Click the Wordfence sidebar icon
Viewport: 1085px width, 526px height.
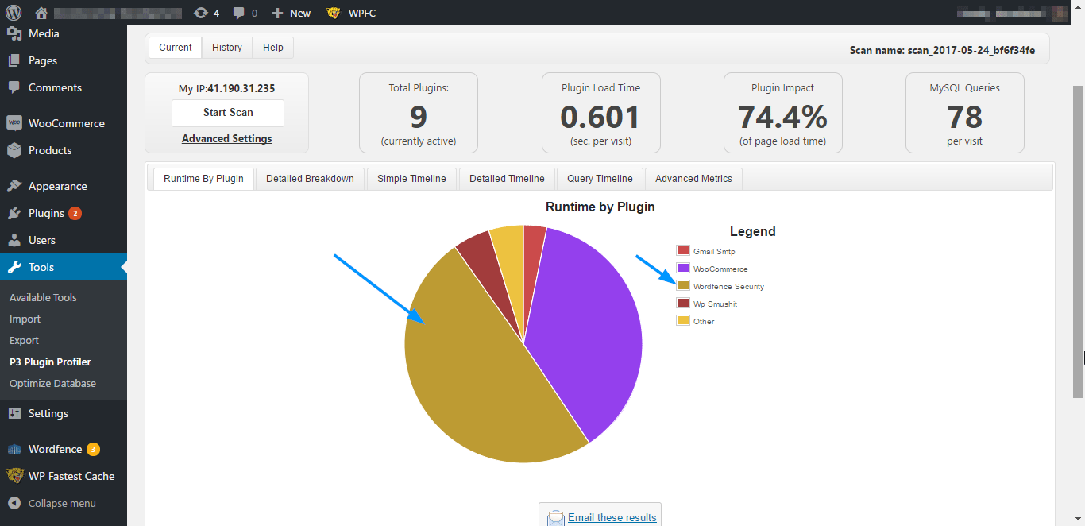point(14,449)
